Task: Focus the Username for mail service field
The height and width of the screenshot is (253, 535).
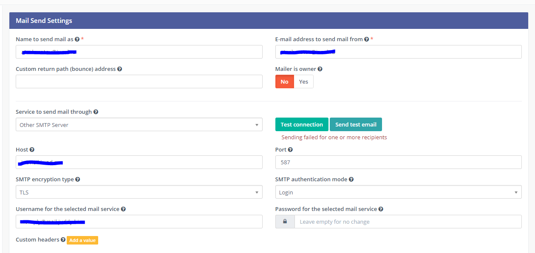Action: [x=139, y=222]
